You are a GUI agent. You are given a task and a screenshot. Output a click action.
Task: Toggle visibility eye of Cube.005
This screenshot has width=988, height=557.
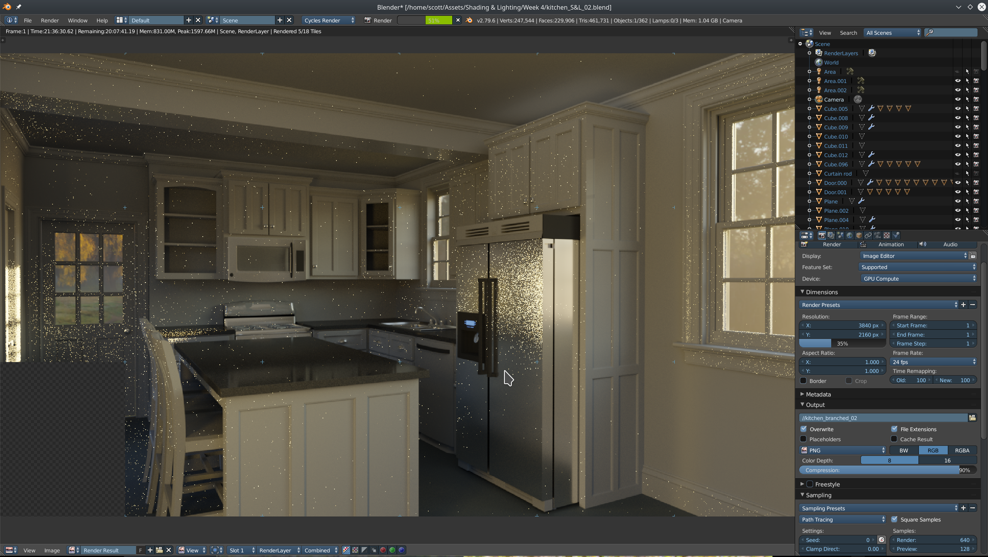[957, 109]
